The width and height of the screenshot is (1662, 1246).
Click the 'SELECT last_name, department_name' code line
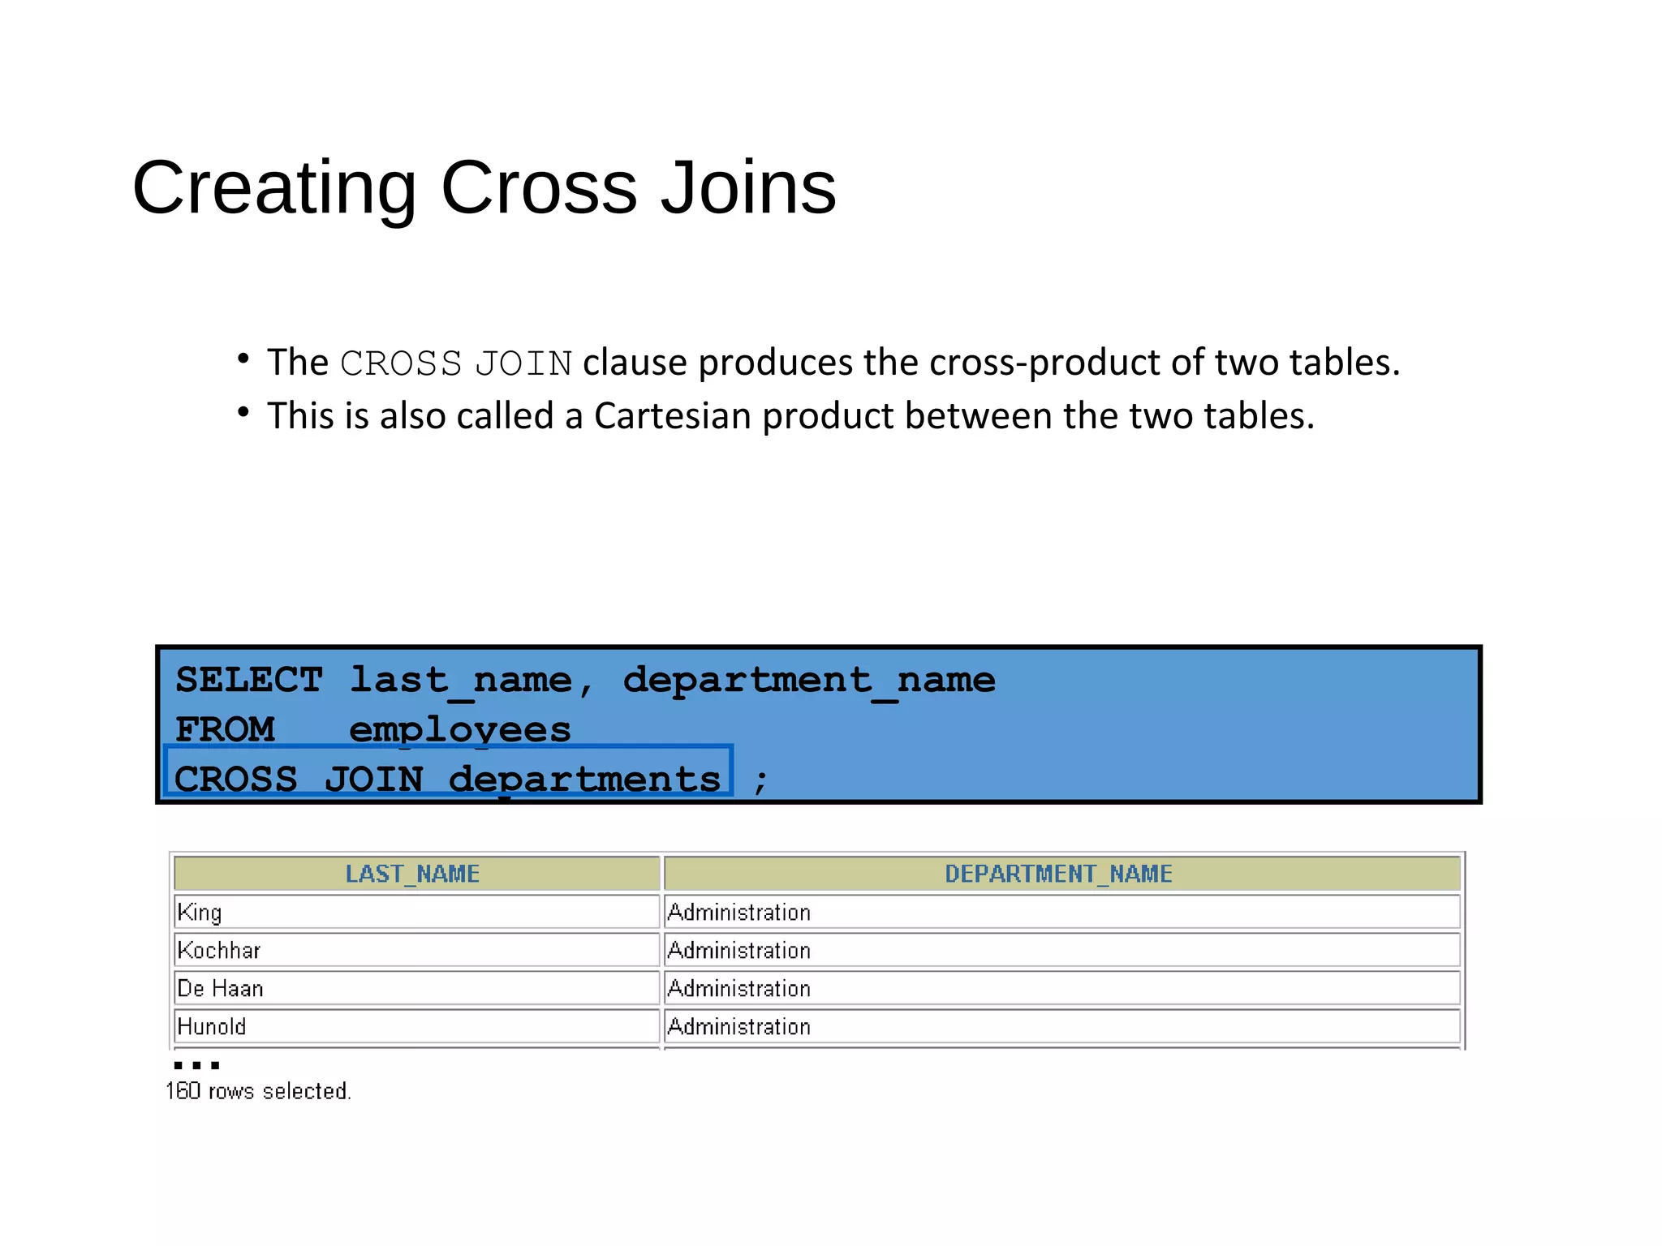pos(585,681)
